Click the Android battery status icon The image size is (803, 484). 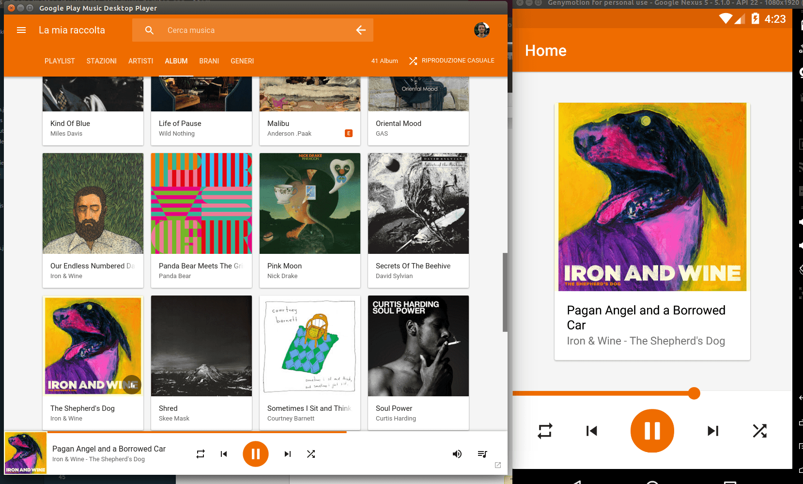coord(755,19)
